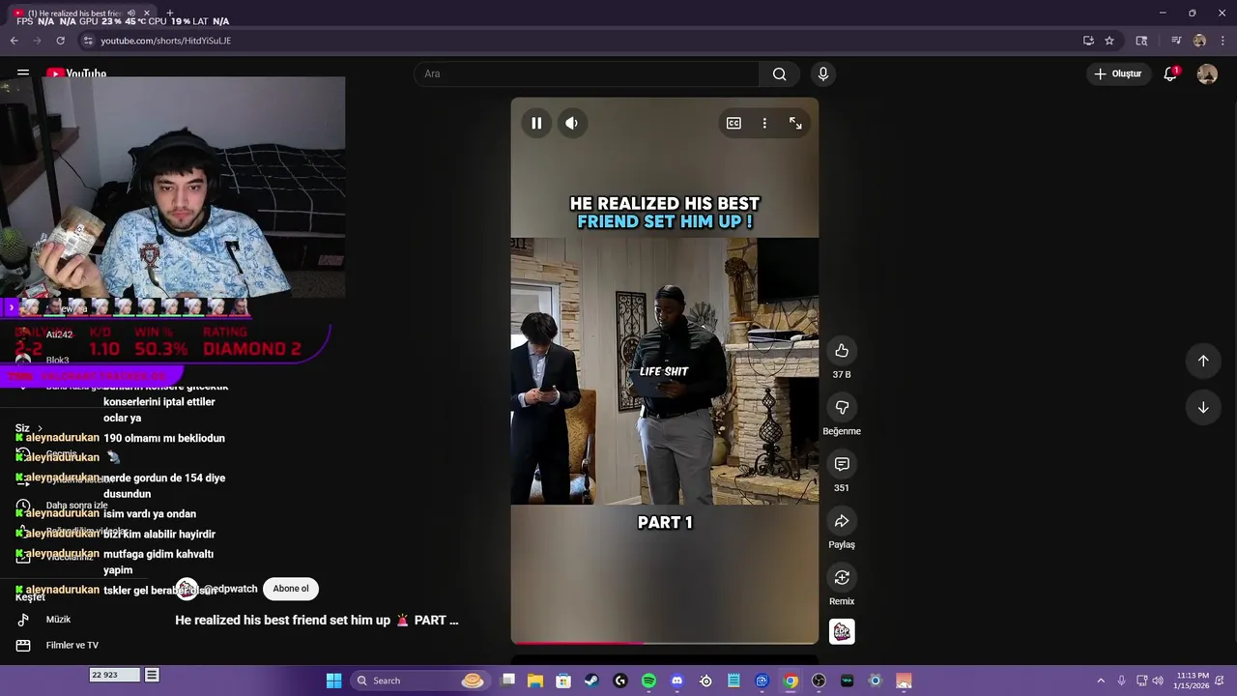Go to the next Short with the down arrow

pos(1203,407)
